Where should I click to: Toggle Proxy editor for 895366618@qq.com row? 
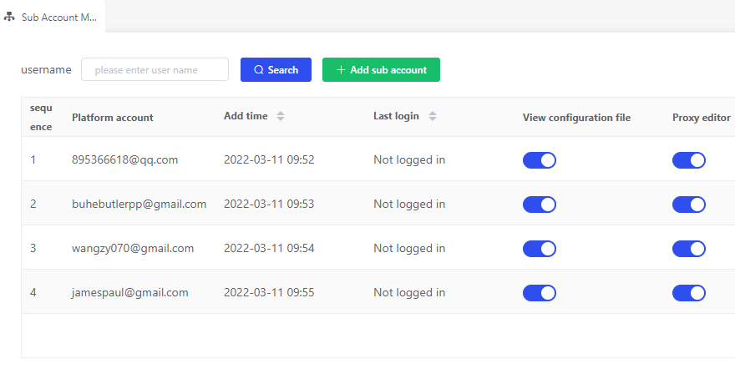click(x=688, y=160)
